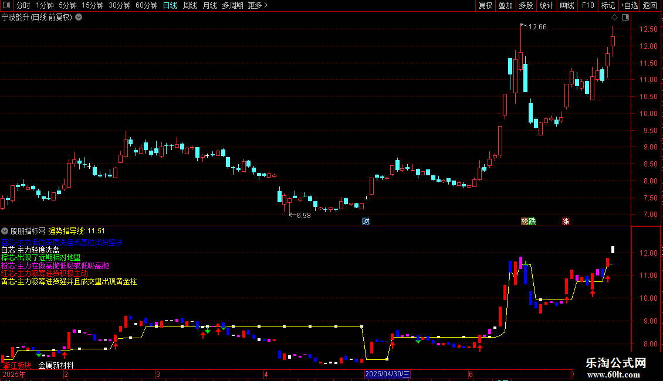
Task: Click the 7.00 value on price axis
Action: pos(651,215)
